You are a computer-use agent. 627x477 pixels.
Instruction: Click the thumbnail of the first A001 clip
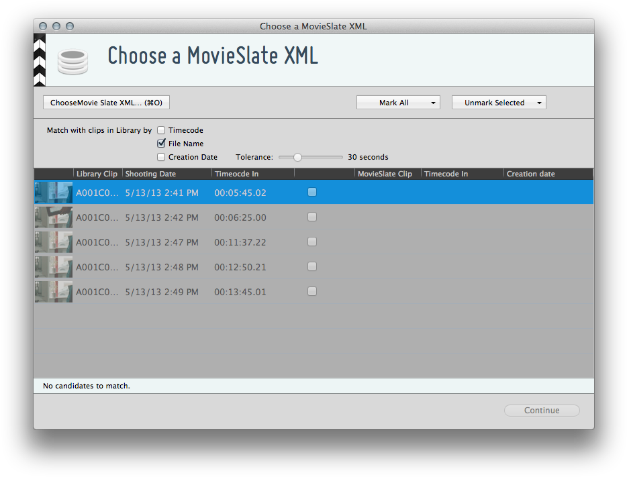pos(53,192)
